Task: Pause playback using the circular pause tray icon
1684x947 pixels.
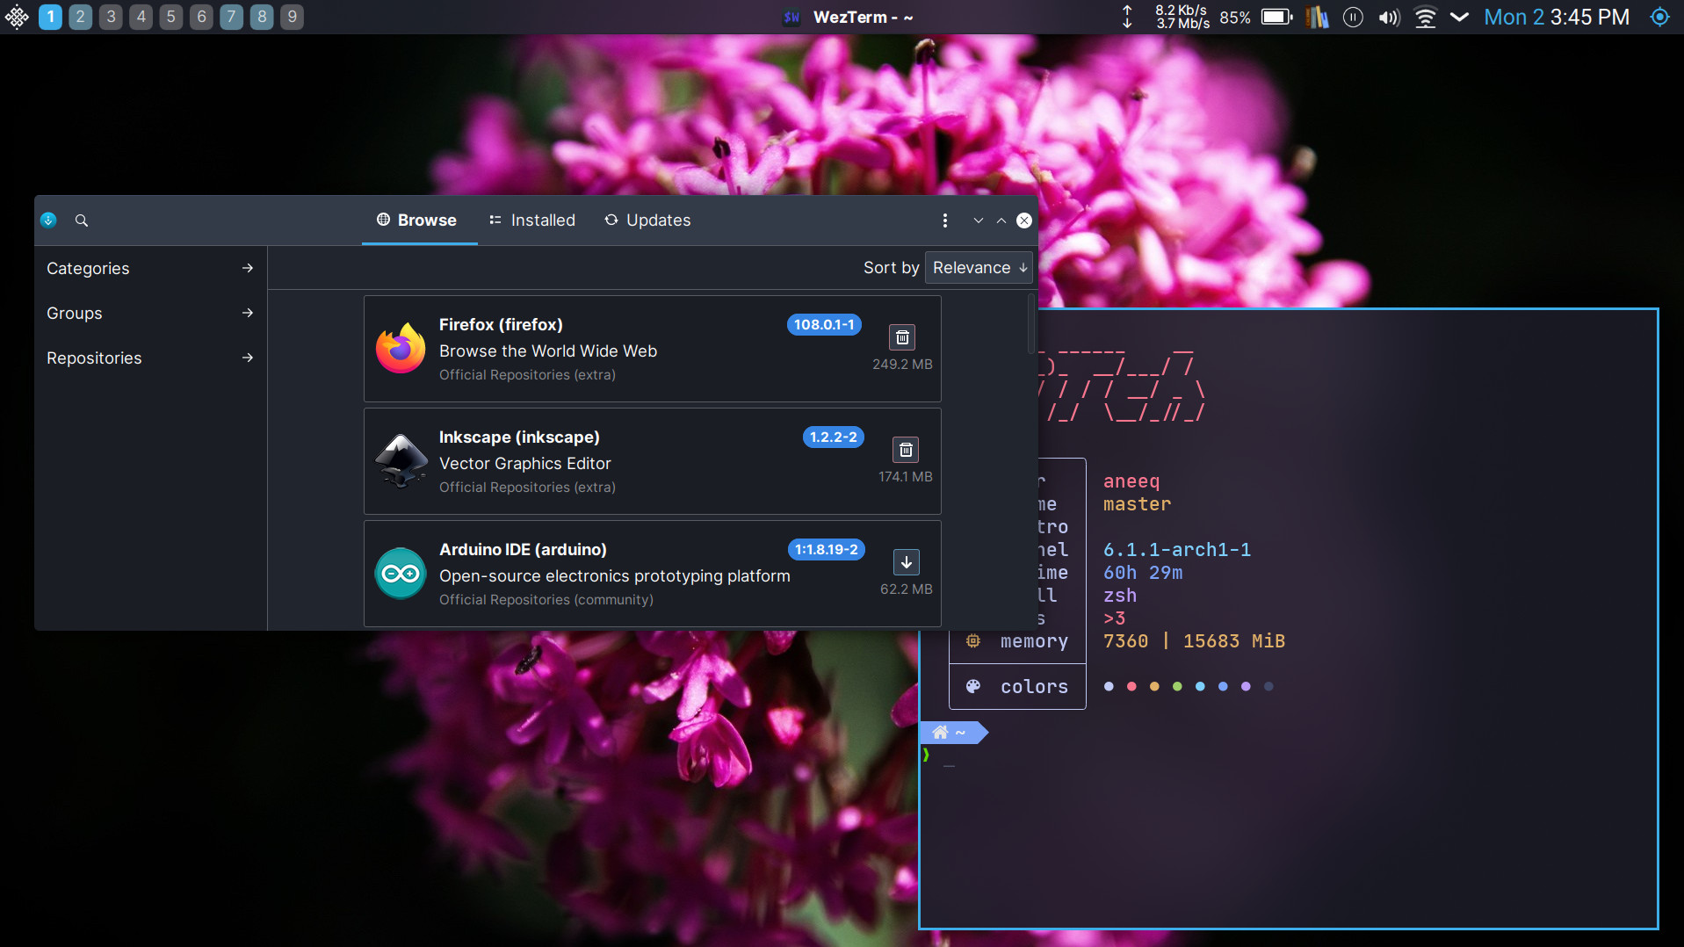Action: tap(1353, 17)
